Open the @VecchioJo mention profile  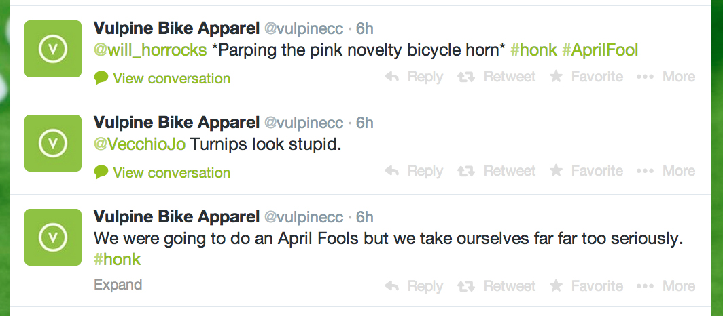point(138,144)
